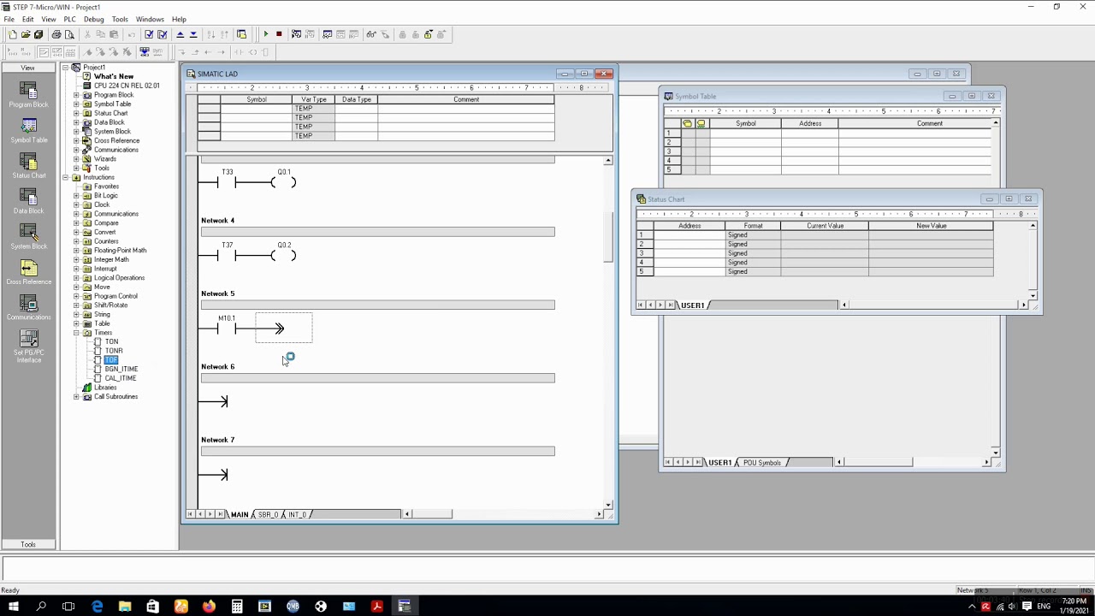Expand the Program Block tree node
The height and width of the screenshot is (616, 1095).
76,95
